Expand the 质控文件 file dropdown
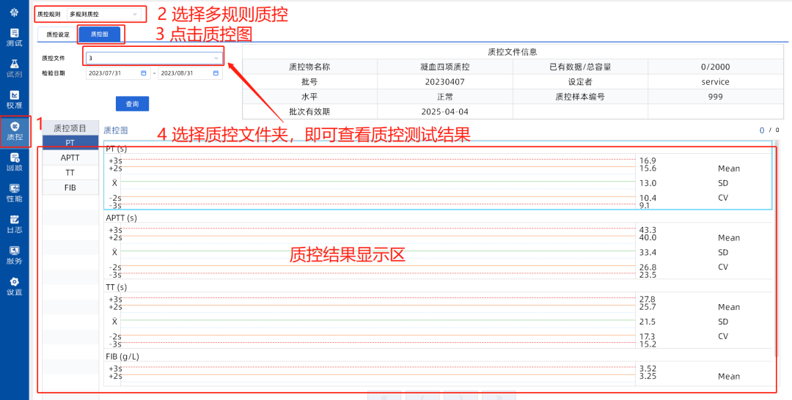Screen dimensions: 792x400 click(x=216, y=58)
